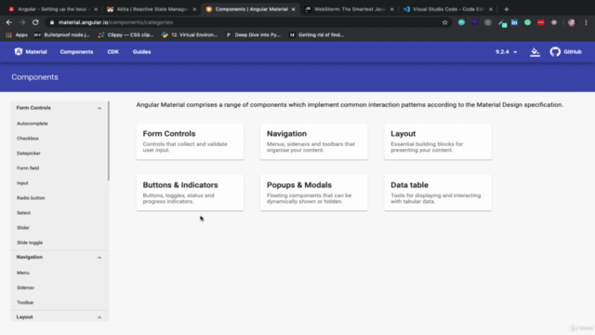Click the user profile avatar in Chrome
Screen dimensions: 595x335
[572, 22]
